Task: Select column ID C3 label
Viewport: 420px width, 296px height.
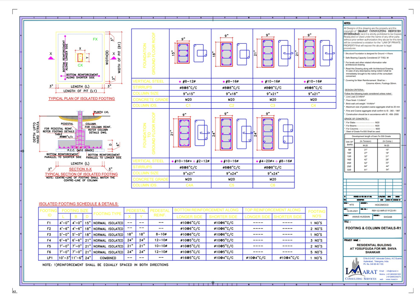Action: click(273, 106)
